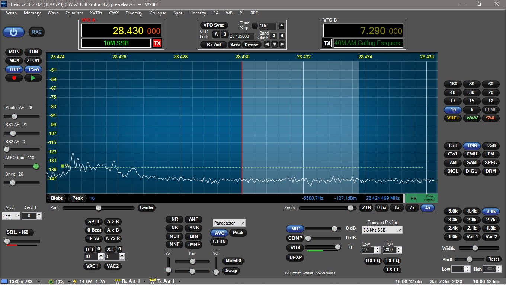Image resolution: width=506 pixels, height=285 pixels.
Task: Select LSB mode
Action: (453, 146)
